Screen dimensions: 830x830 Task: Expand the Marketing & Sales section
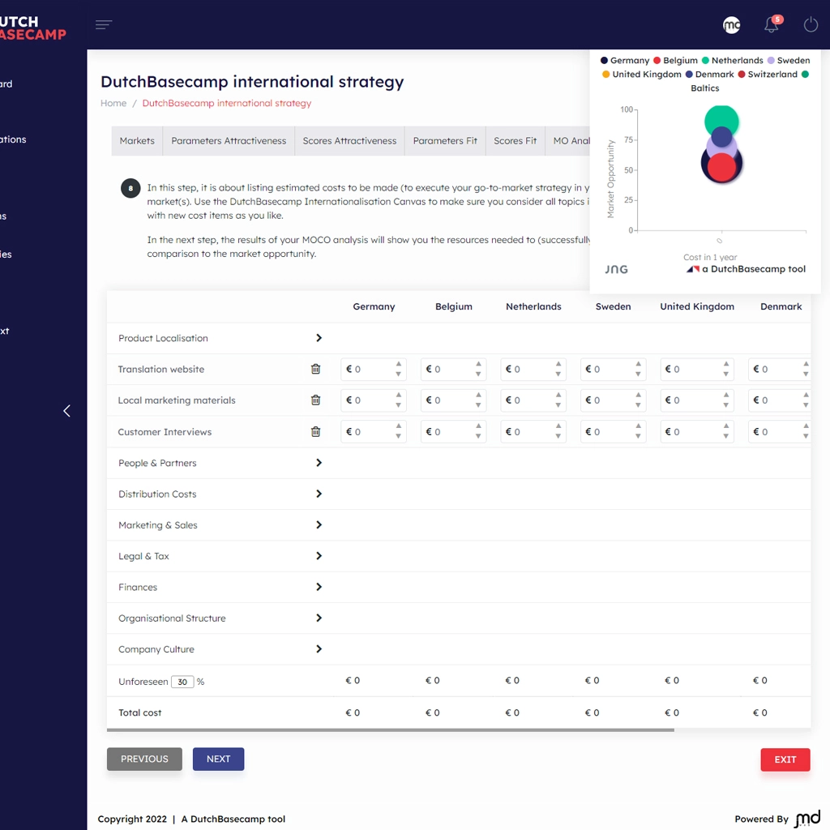[319, 525]
